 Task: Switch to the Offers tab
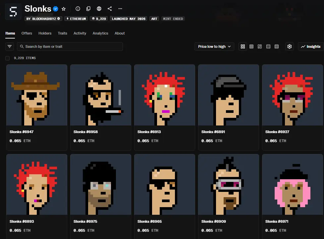click(x=27, y=33)
